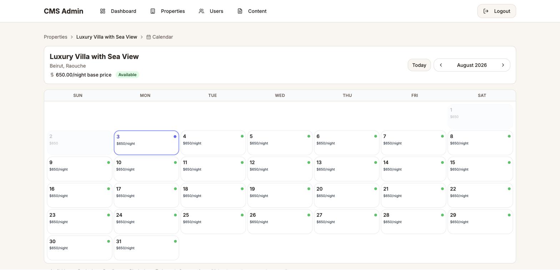The image size is (560, 270).
Task: Select August 1 greyed-out day cell
Action: 480,117
